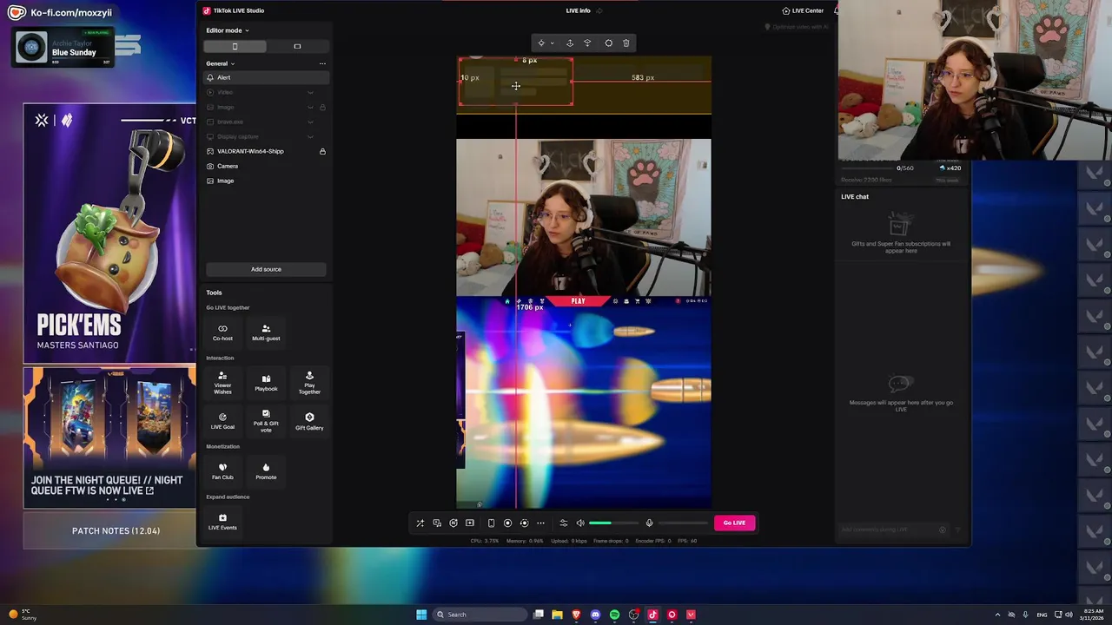Open the audio mixer settings icon
This screenshot has width=1112, height=625.
(563, 523)
